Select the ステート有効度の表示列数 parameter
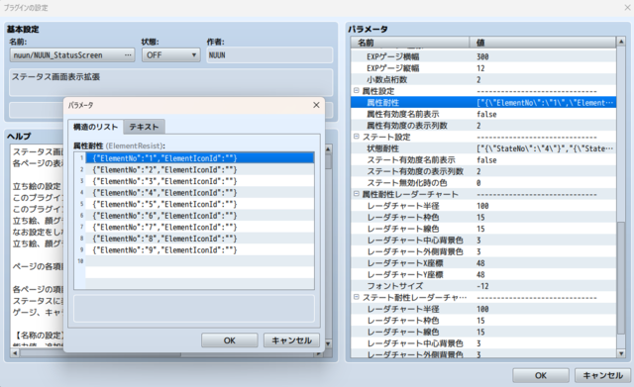634x387 pixels. pyautogui.click(x=483, y=171)
